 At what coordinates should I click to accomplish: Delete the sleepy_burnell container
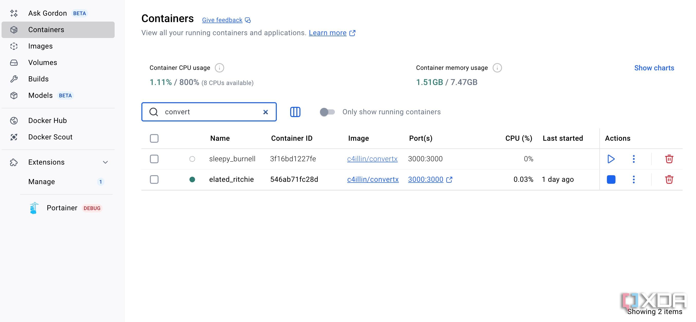click(669, 159)
